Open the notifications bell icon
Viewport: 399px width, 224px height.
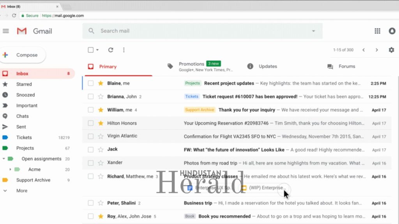point(392,31)
